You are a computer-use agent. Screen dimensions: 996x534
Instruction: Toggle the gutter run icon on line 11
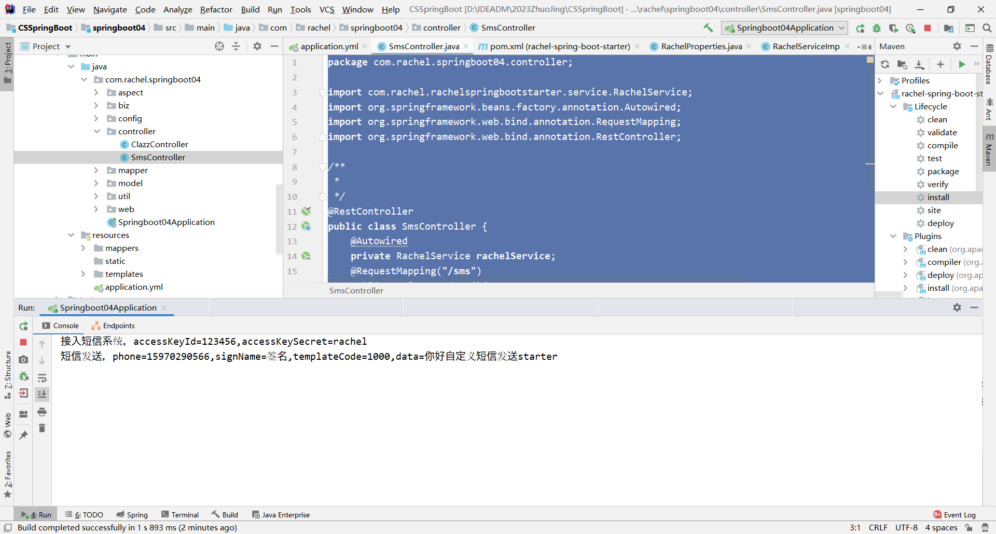pyautogui.click(x=307, y=211)
